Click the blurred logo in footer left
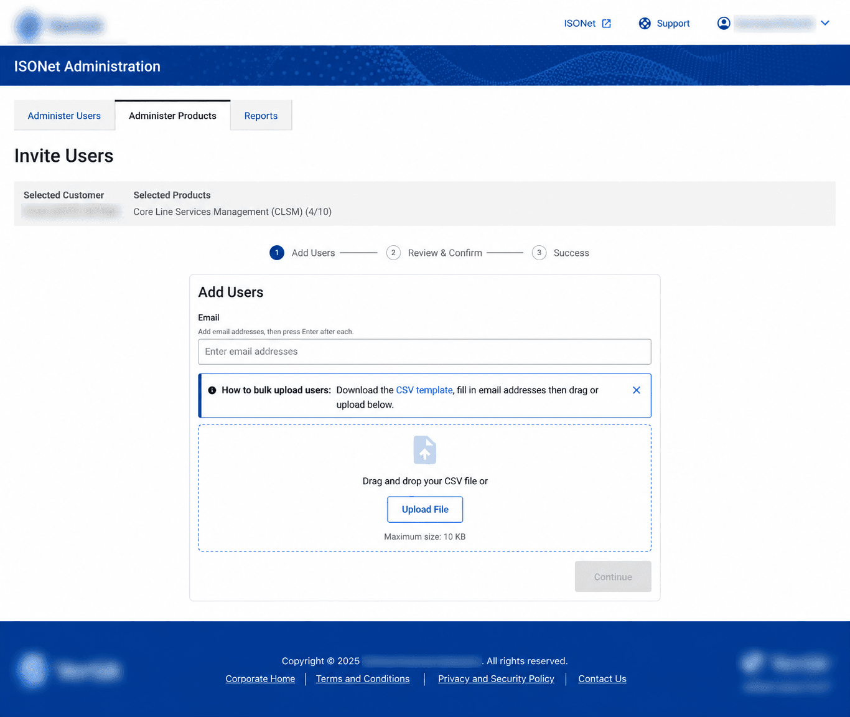Image resolution: width=850 pixels, height=717 pixels. pos(70,670)
